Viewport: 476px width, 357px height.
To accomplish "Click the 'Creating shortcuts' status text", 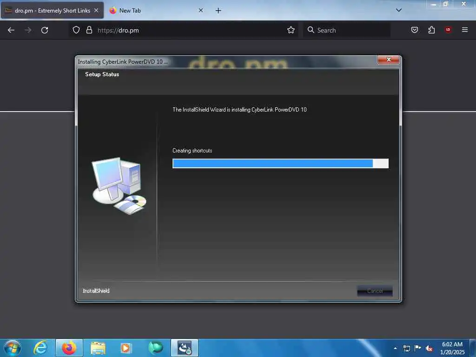I will [192, 151].
